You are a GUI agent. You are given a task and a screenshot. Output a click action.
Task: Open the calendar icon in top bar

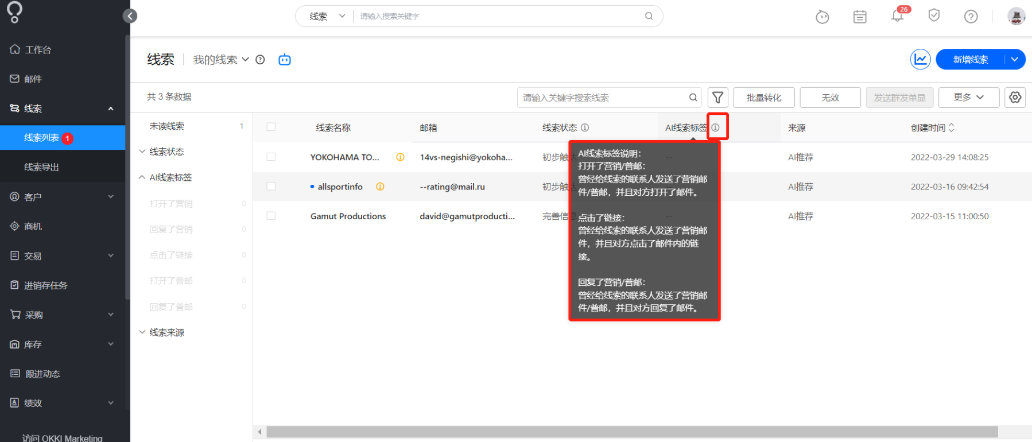[x=860, y=17]
